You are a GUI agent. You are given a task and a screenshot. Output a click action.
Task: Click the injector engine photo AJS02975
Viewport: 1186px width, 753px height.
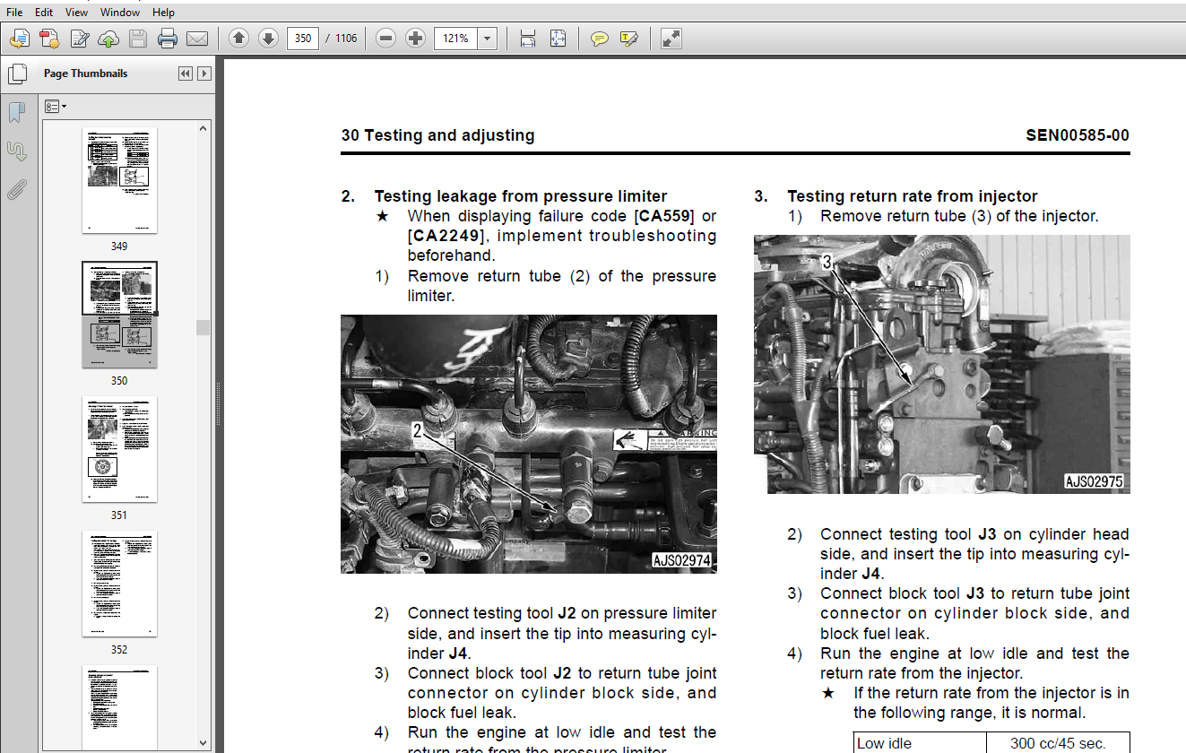(942, 364)
